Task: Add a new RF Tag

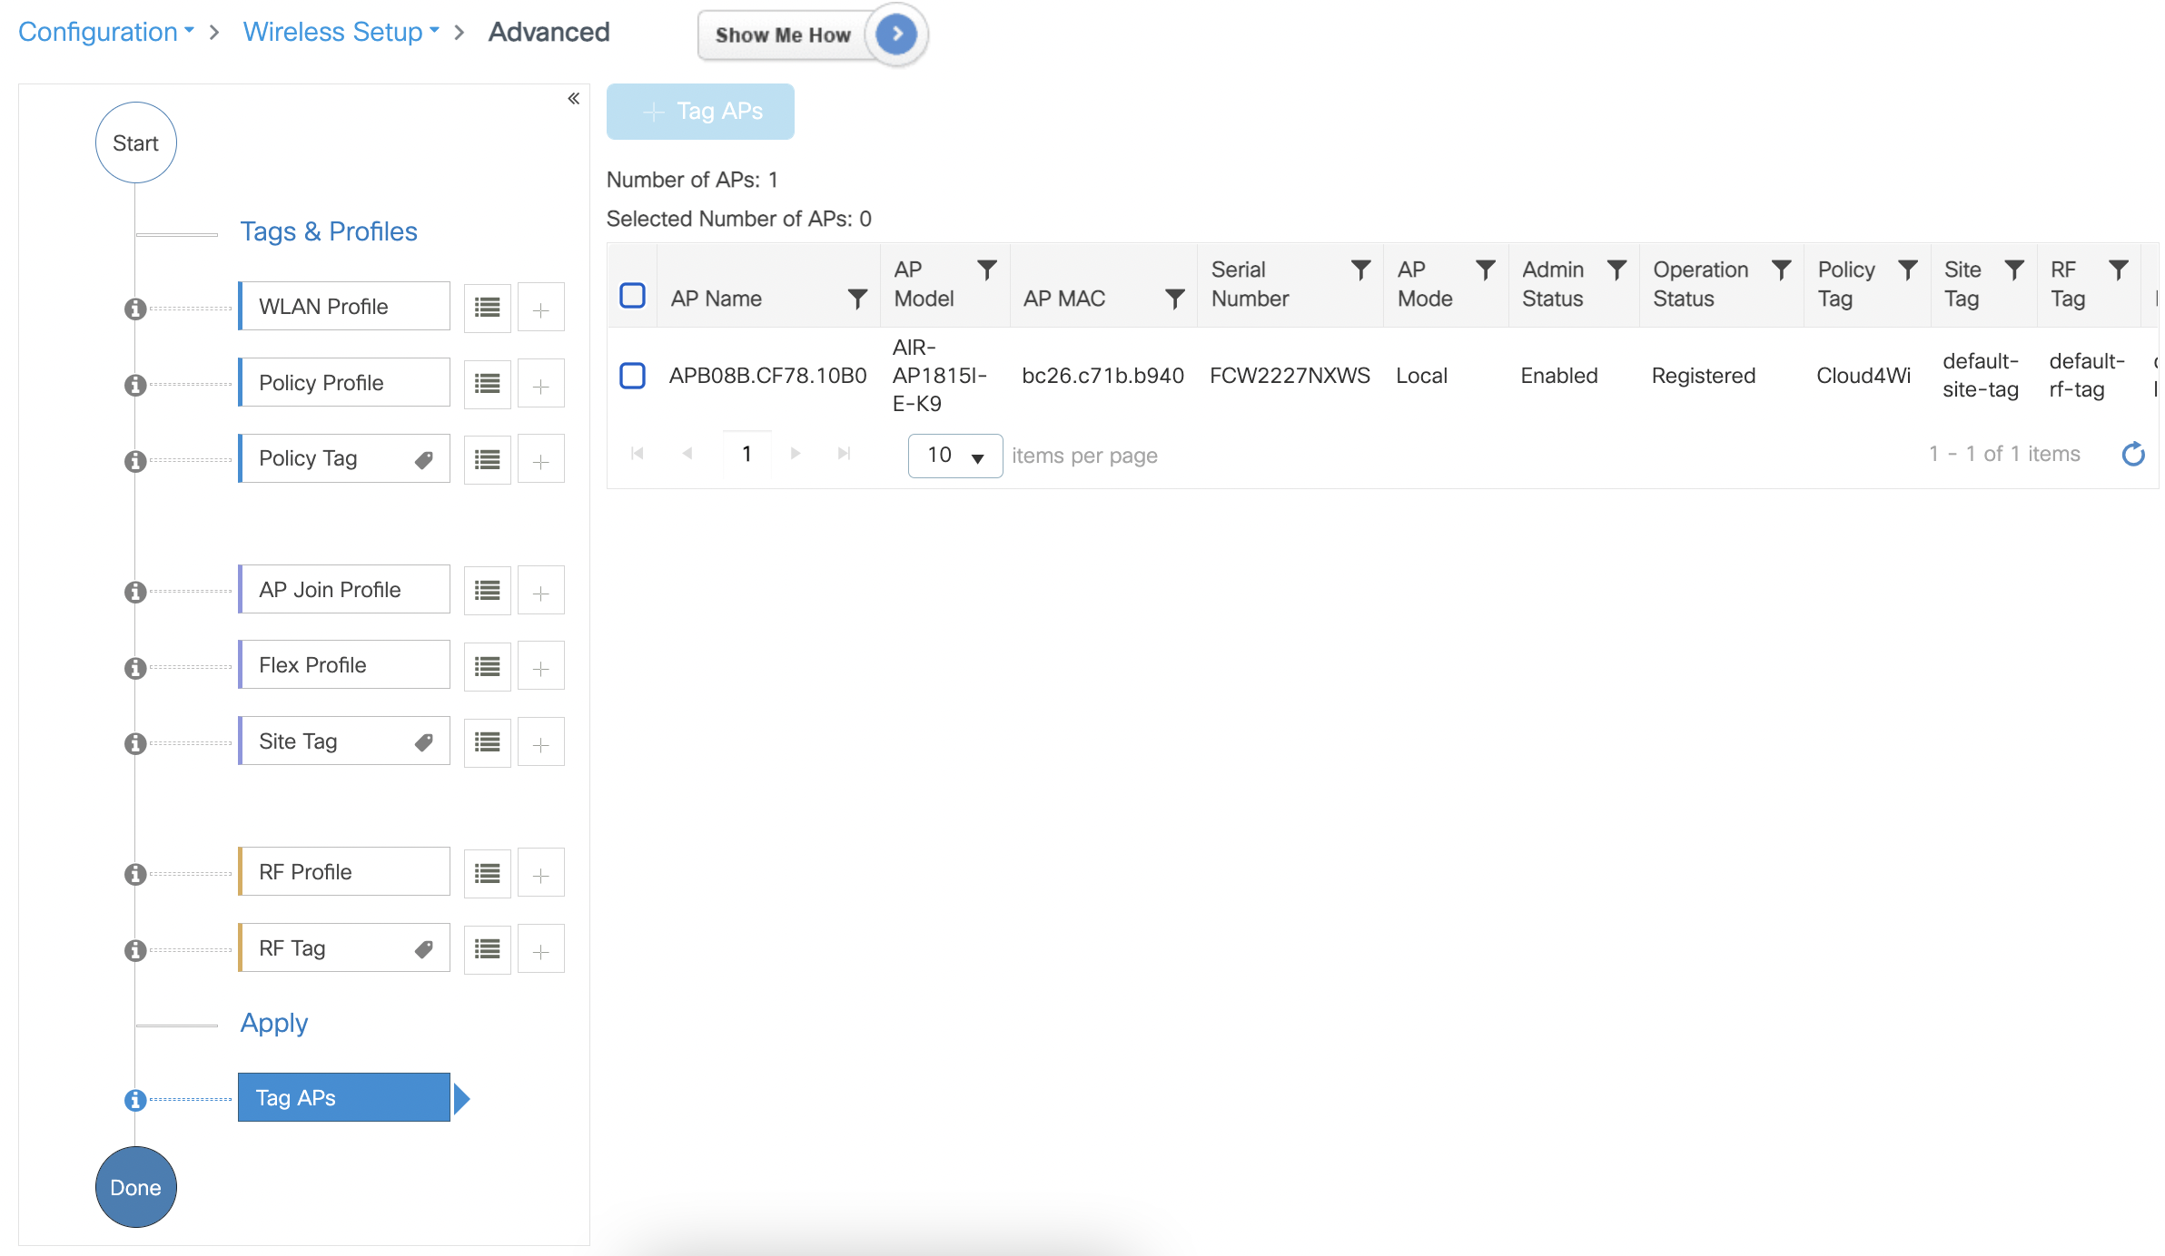Action: pos(541,949)
